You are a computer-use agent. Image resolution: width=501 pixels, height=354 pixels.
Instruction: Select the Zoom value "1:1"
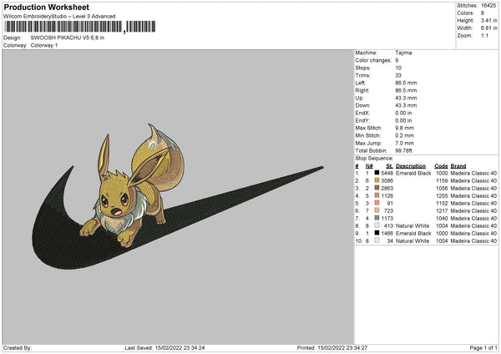tap(484, 35)
